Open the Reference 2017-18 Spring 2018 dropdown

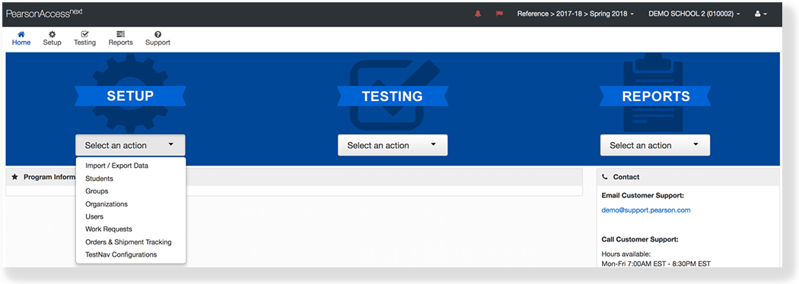[x=575, y=14]
